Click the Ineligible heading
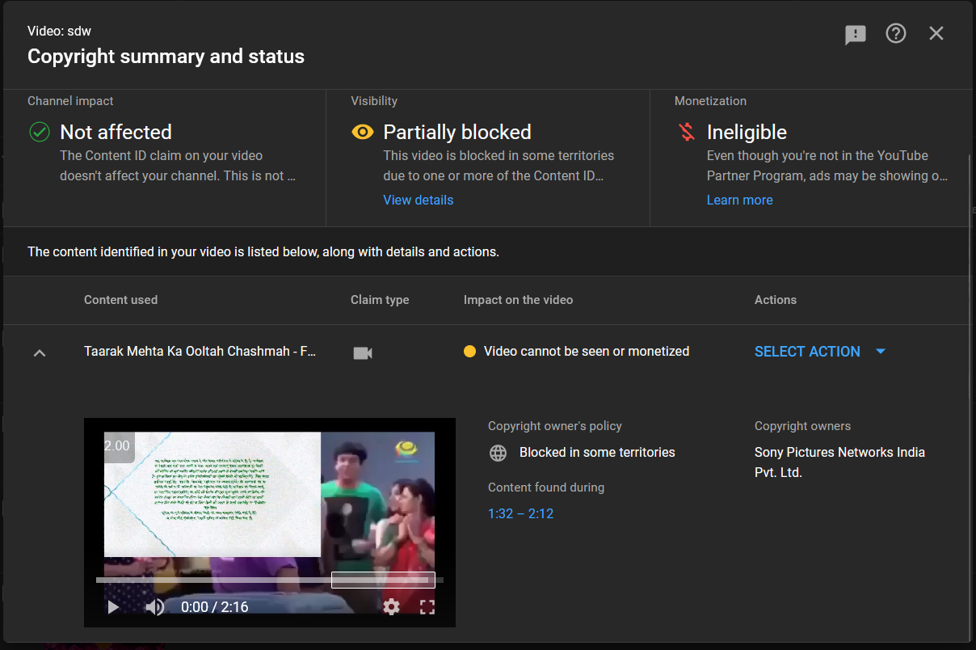Viewport: 976px width, 650px height. pos(747,132)
